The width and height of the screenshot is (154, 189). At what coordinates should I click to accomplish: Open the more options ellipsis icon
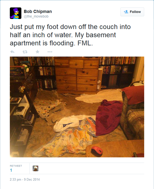tap(50, 52)
